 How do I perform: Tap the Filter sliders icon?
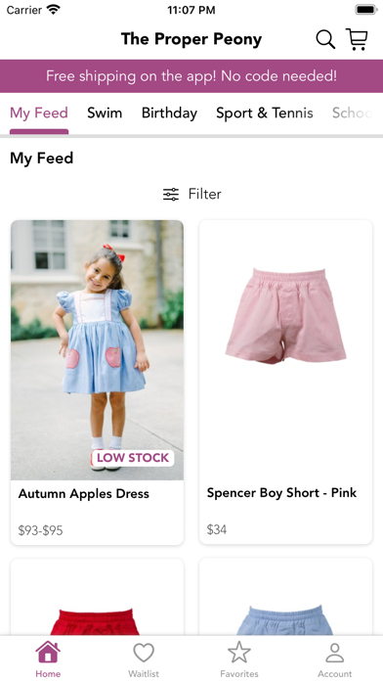tap(171, 194)
